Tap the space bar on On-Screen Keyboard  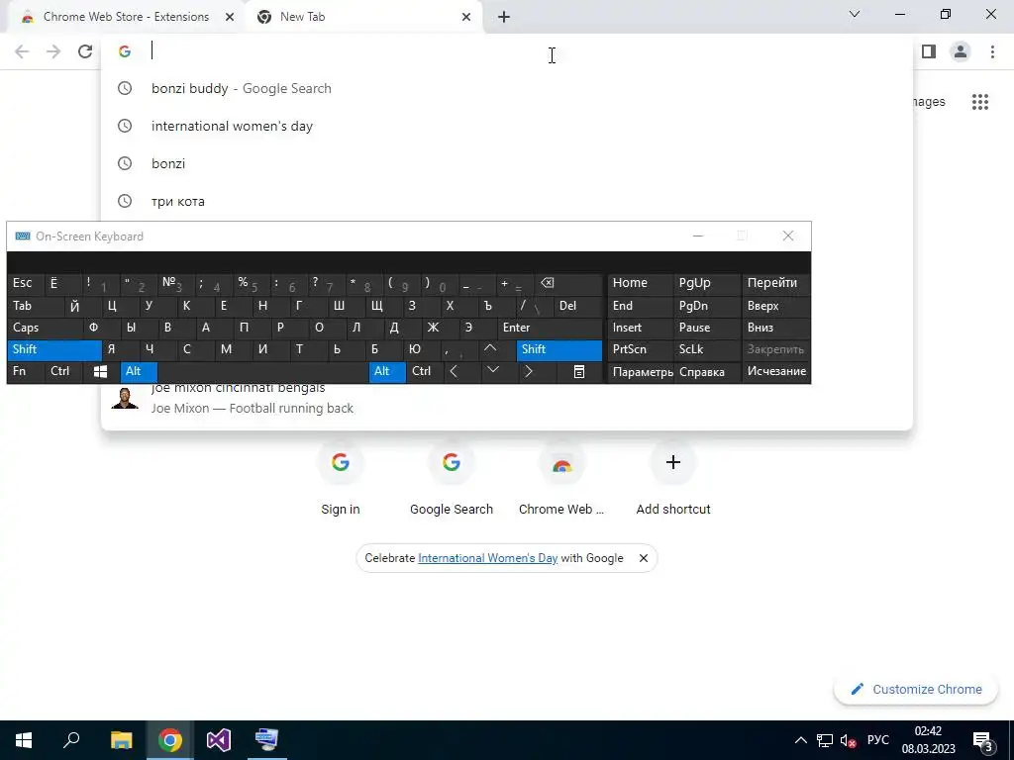(263, 372)
